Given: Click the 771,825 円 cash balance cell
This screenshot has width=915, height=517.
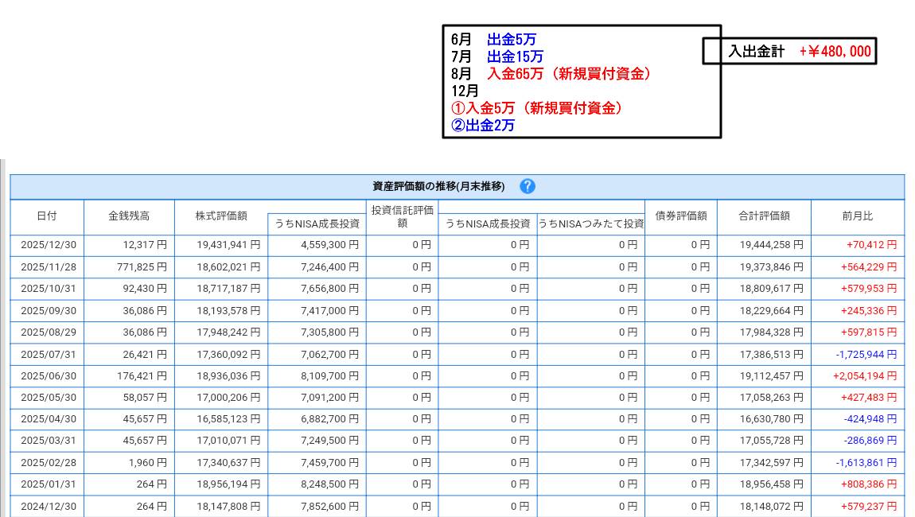Looking at the screenshot, I should tap(140, 266).
